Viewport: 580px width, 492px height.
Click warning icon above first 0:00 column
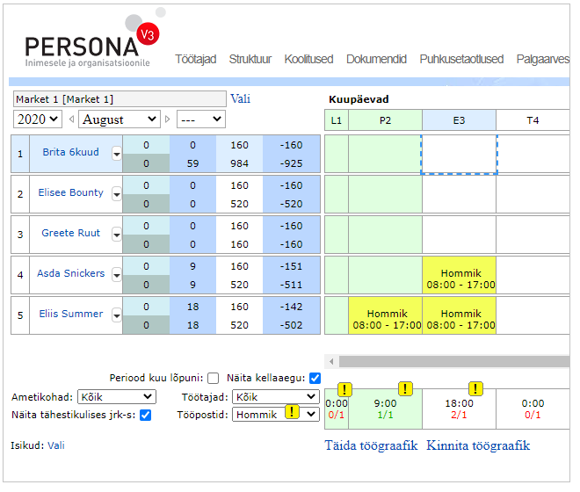[344, 389]
